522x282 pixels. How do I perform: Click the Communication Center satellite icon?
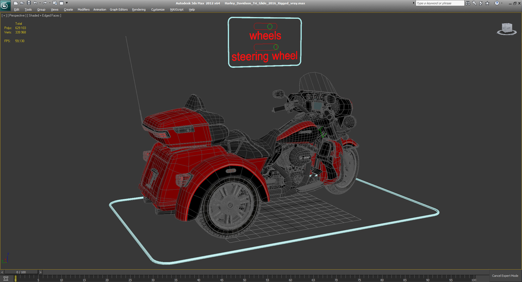click(x=481, y=3)
